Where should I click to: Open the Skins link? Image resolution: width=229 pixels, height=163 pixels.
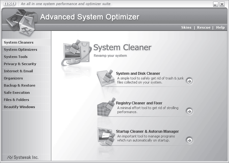click(186, 27)
